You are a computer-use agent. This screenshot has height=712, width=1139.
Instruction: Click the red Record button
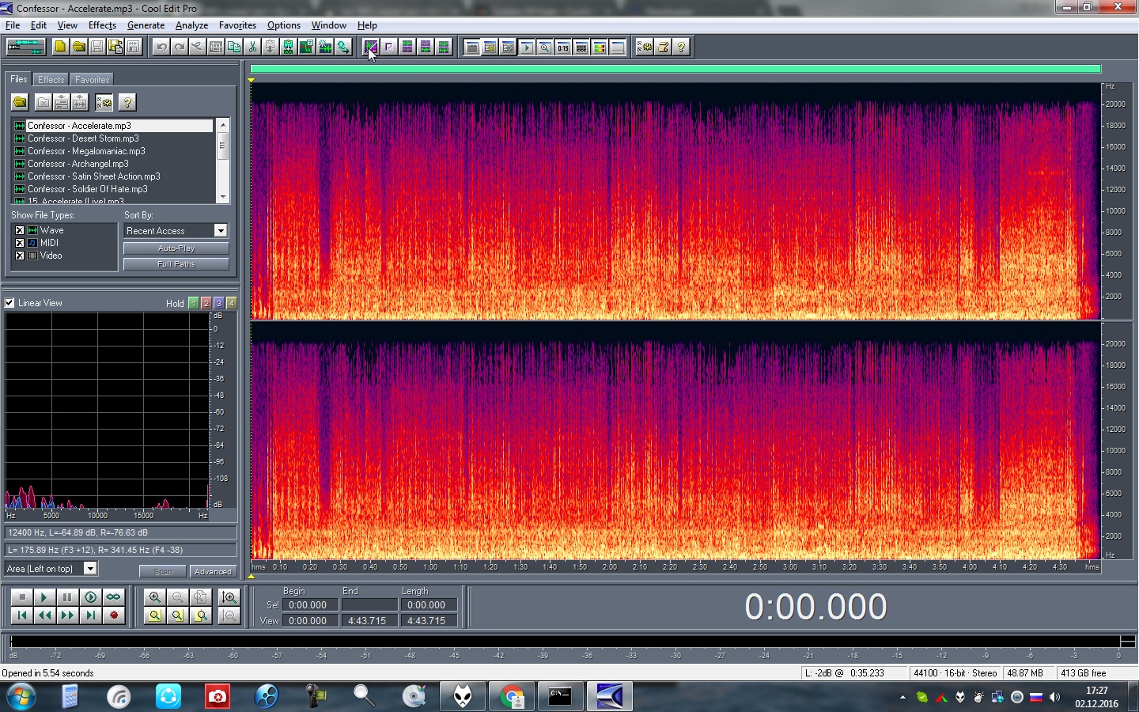click(114, 615)
